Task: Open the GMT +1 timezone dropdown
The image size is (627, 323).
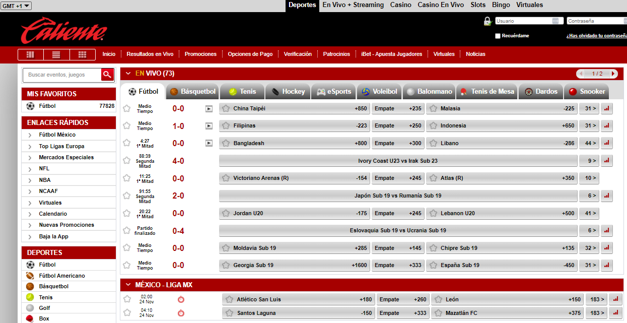Action: pyautogui.click(x=17, y=6)
